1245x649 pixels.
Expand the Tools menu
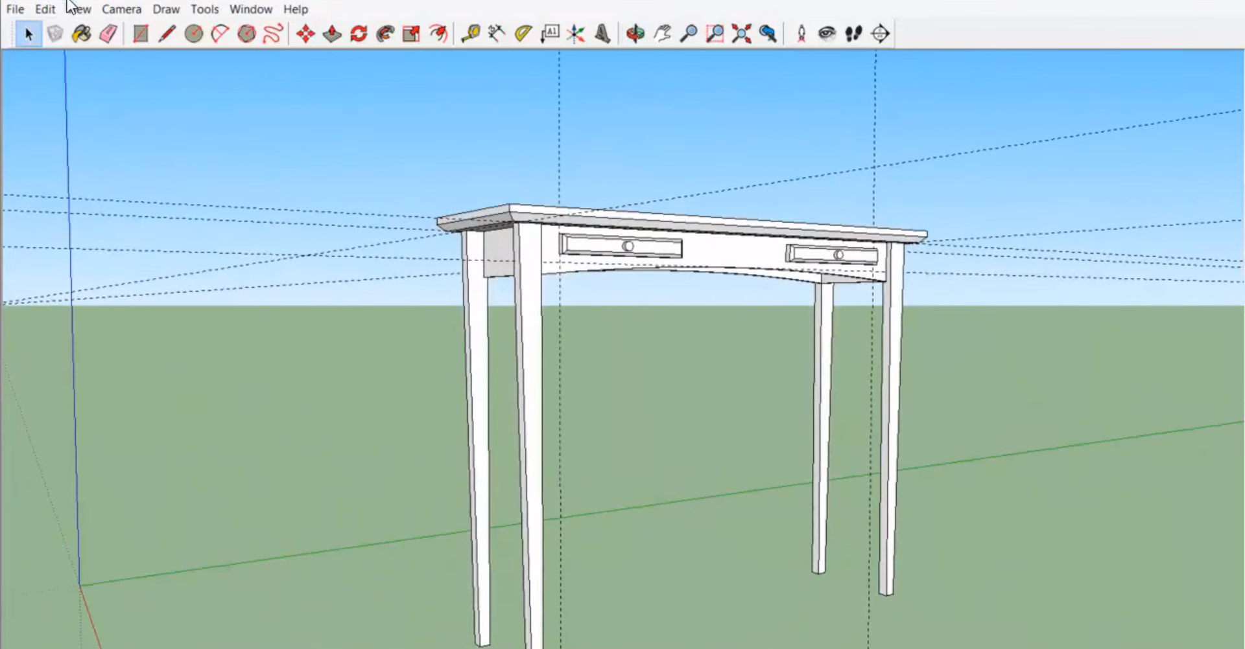204,9
